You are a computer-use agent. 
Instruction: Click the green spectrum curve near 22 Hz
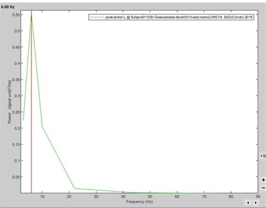(x=75, y=188)
